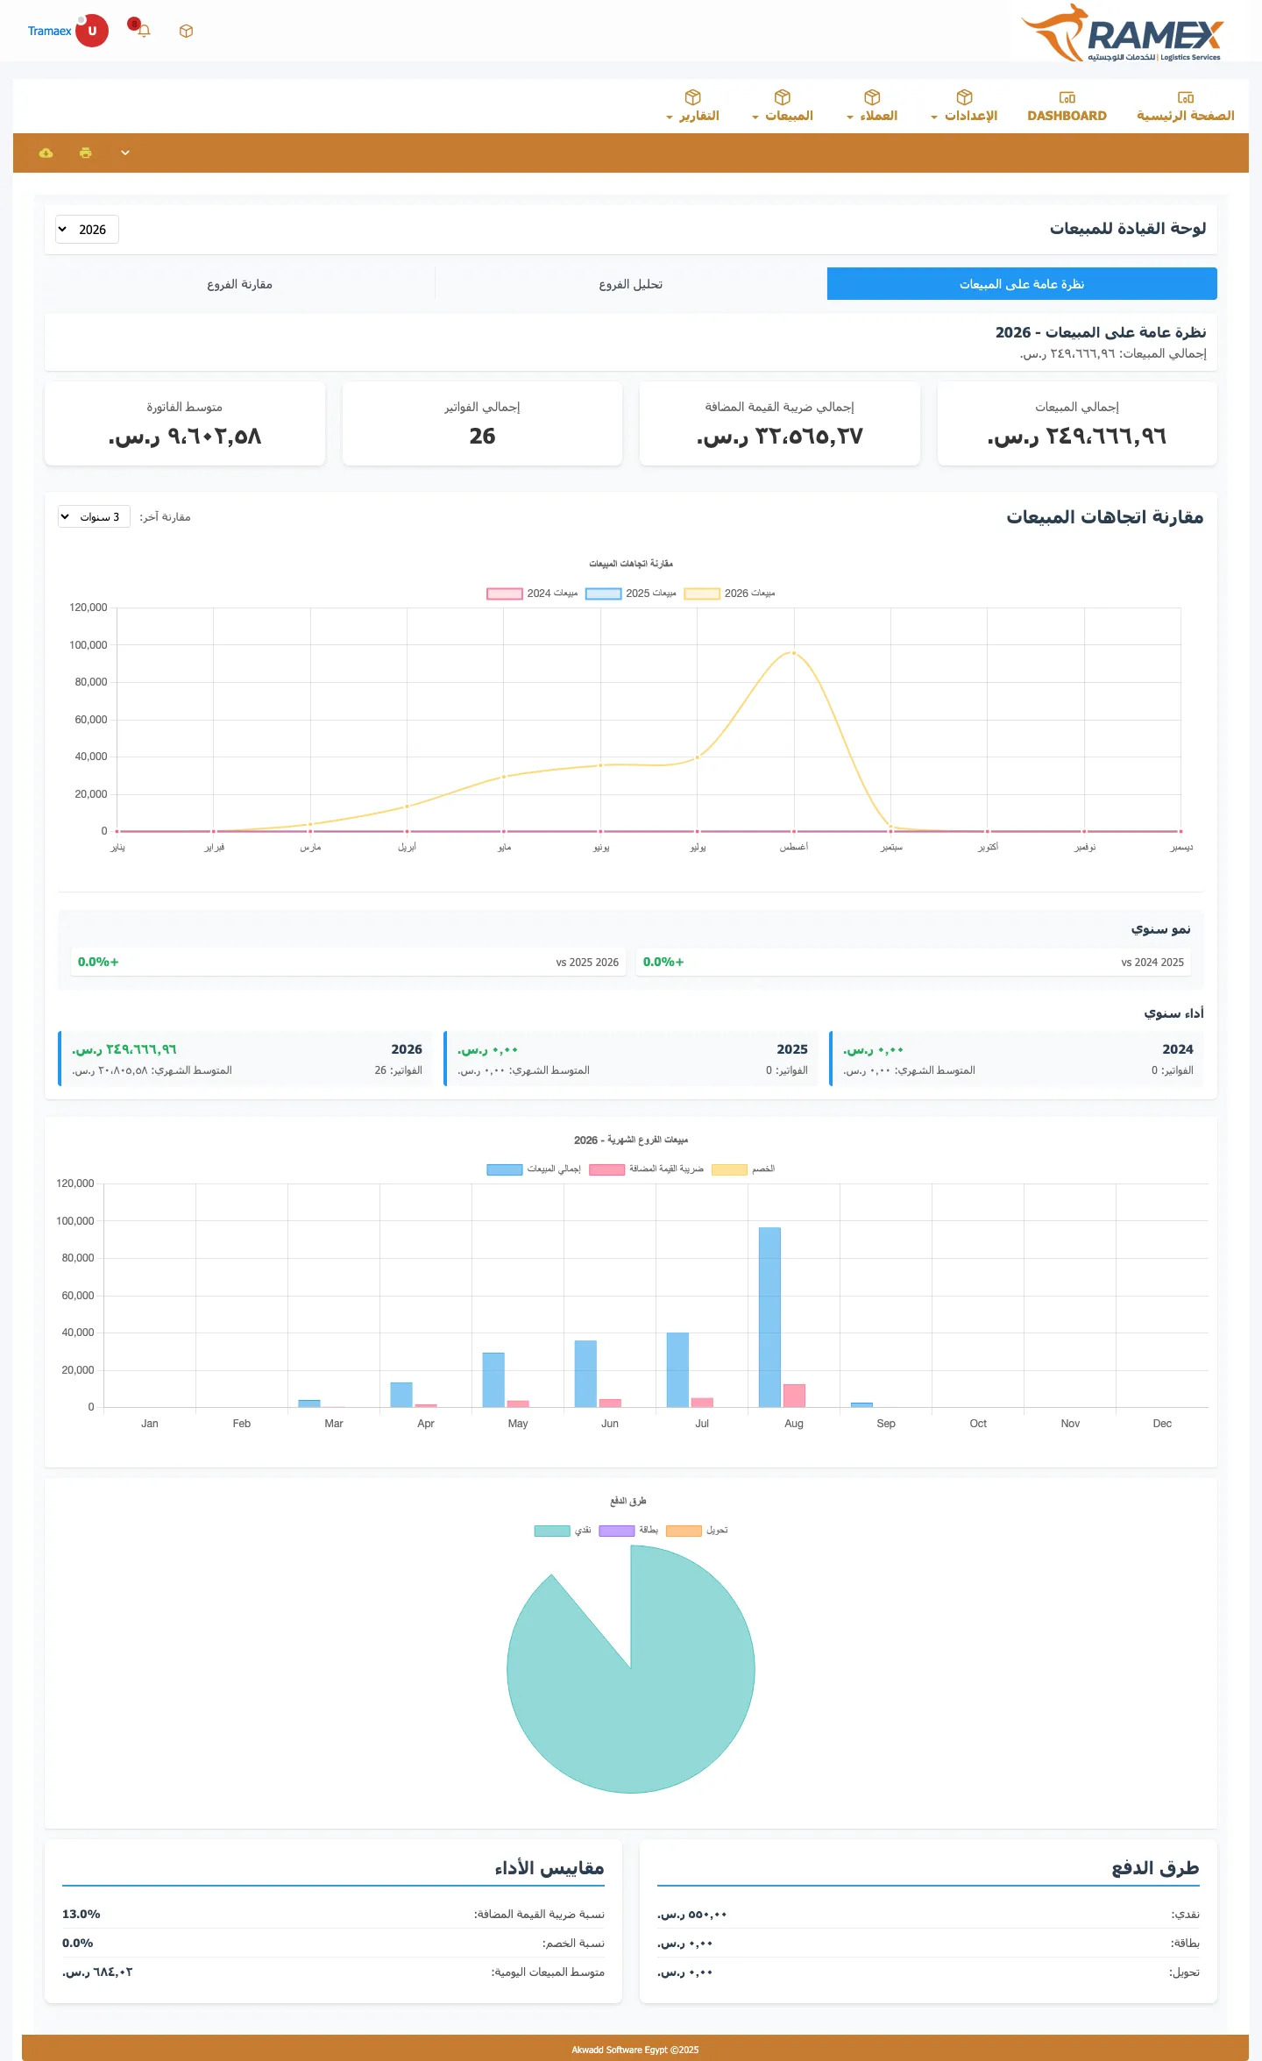The image size is (1262, 2061).
Task: Toggle the مبيعات 2026 legend series
Action: 730,593
